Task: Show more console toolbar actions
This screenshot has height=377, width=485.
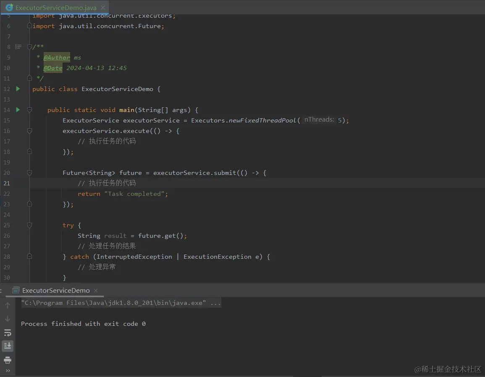Action: pos(8,371)
